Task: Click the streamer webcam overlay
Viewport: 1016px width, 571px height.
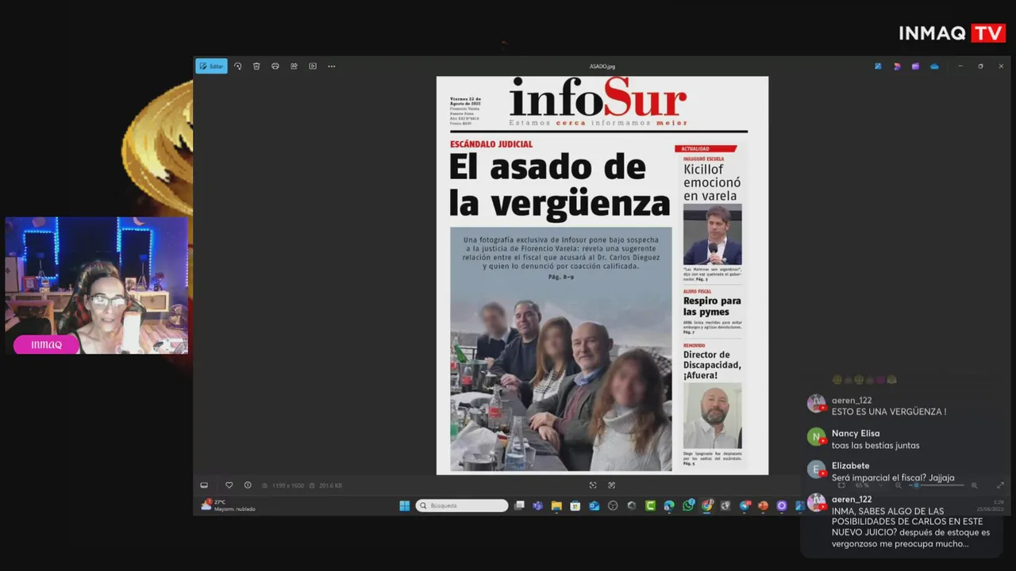Action: (x=97, y=285)
